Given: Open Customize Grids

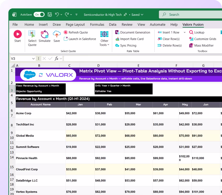Looking at the screenshot, I should [203, 39].
